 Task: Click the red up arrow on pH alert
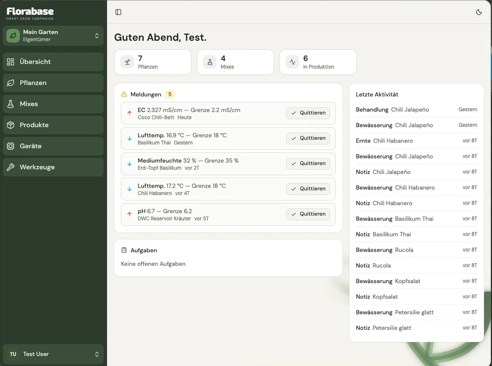click(129, 214)
